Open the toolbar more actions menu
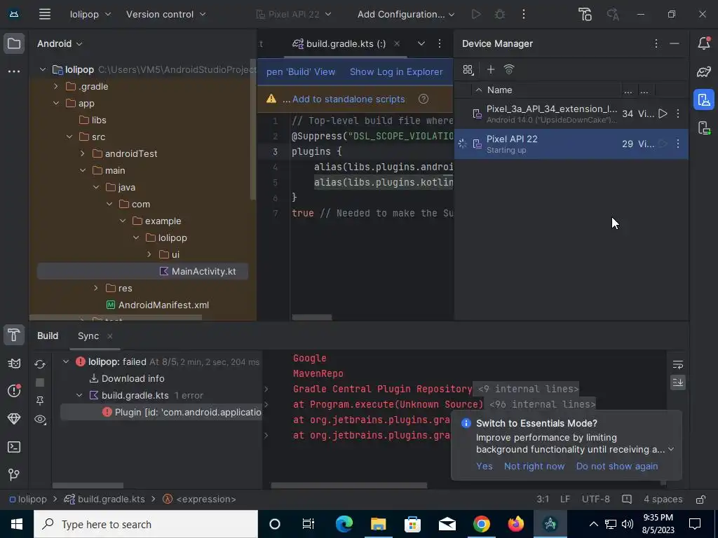 tap(524, 14)
